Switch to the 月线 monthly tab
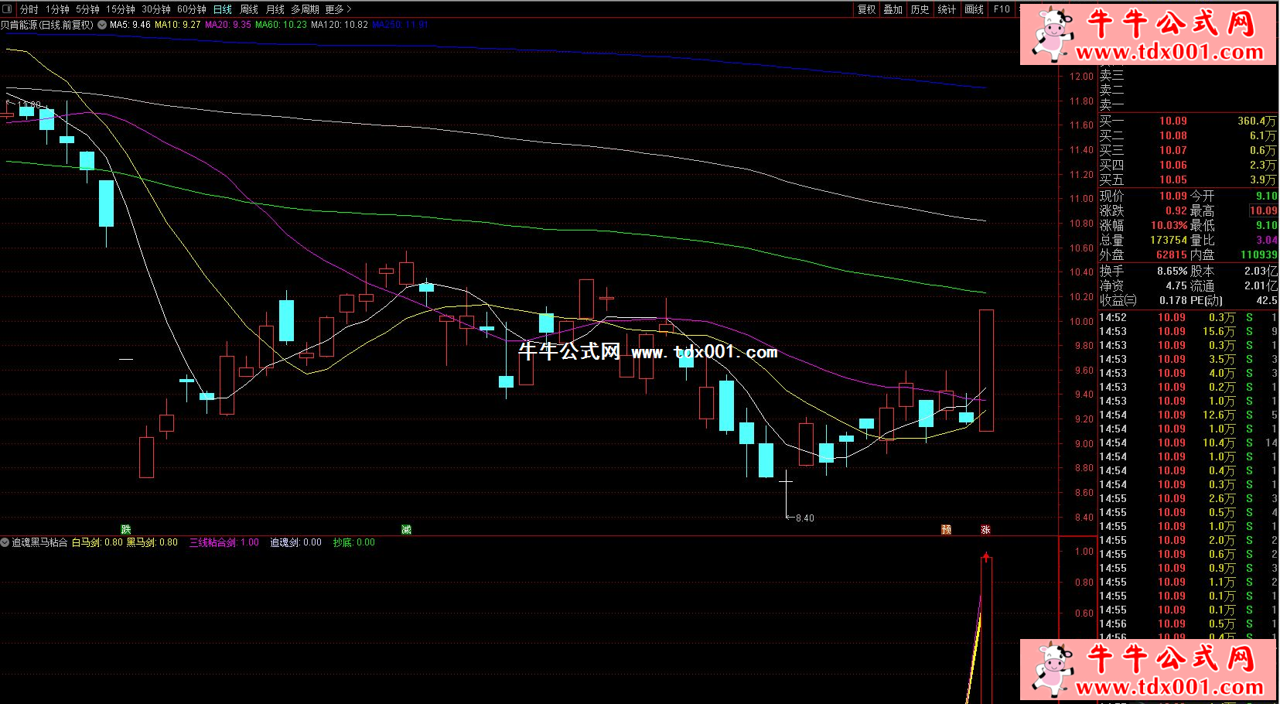The image size is (1280, 704). click(275, 9)
